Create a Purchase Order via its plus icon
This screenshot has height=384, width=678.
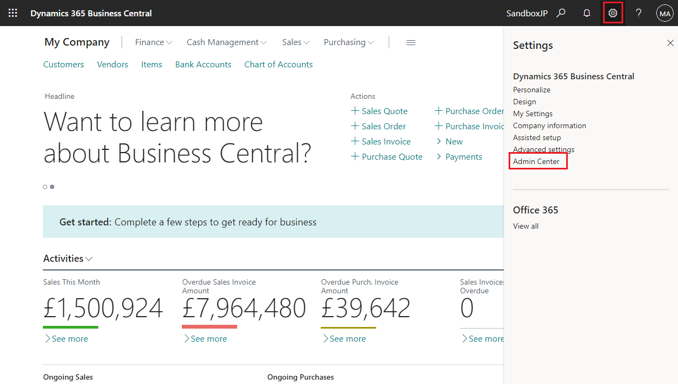tap(439, 111)
